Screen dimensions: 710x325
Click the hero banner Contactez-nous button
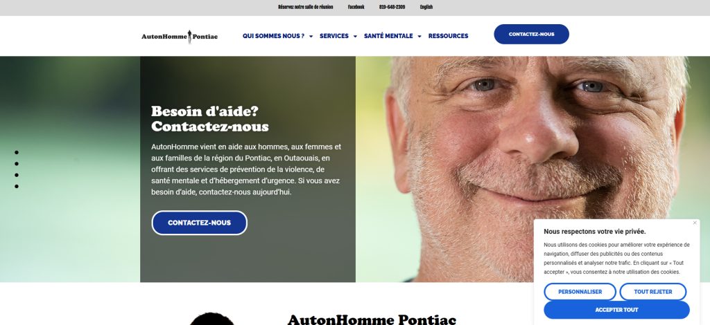(199, 223)
